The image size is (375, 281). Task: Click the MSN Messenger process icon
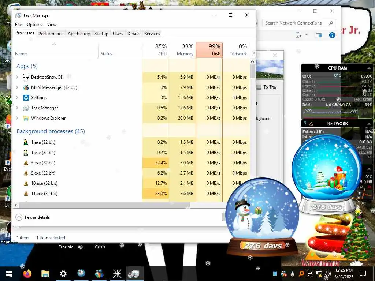[x=26, y=87]
